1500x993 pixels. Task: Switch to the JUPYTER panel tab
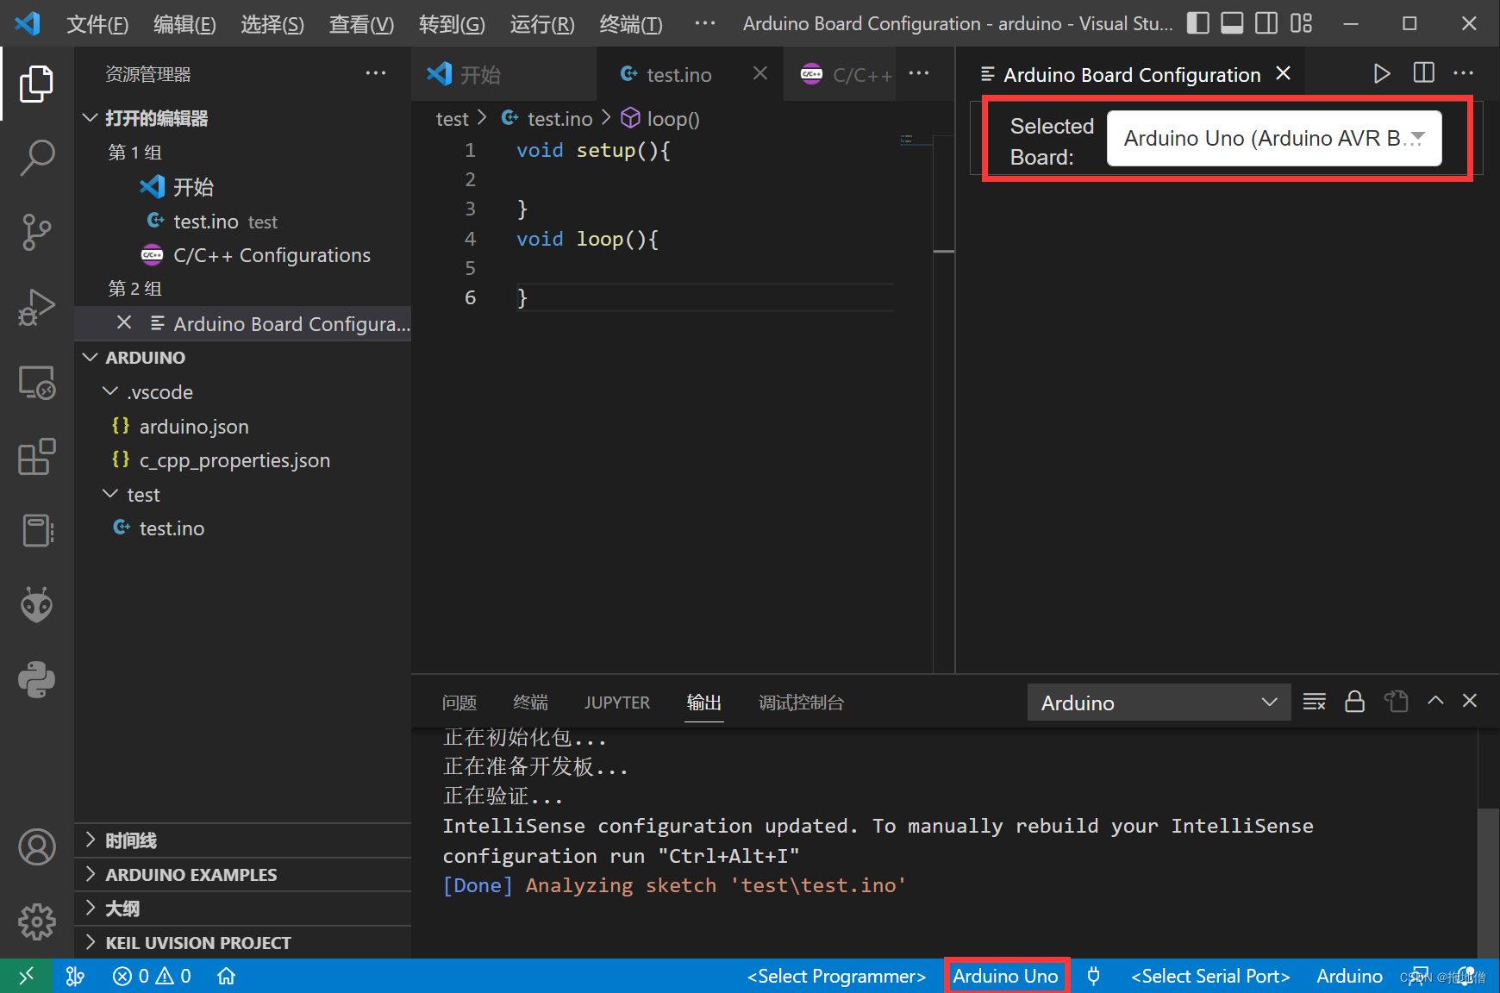click(617, 703)
